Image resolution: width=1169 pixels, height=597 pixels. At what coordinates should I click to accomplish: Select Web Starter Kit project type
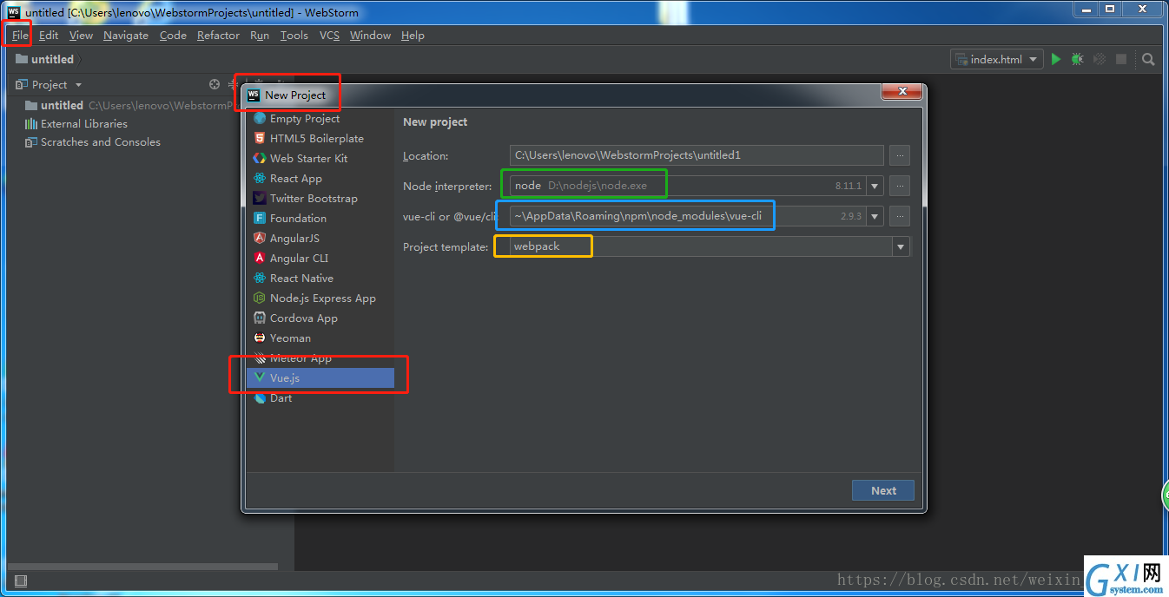320,159
